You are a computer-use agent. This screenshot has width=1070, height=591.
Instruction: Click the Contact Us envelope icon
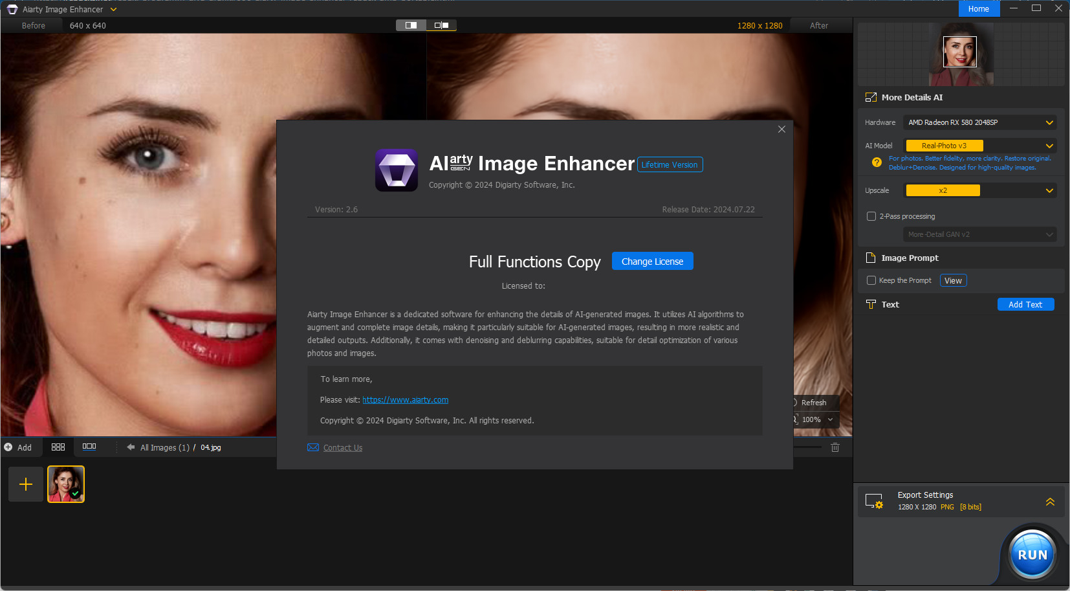tap(313, 447)
